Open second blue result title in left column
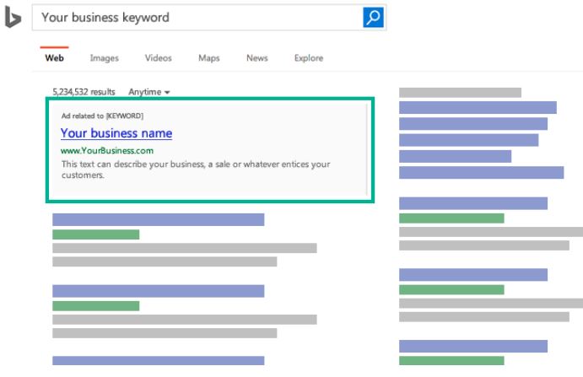The height and width of the screenshot is (377, 583). pos(158,291)
